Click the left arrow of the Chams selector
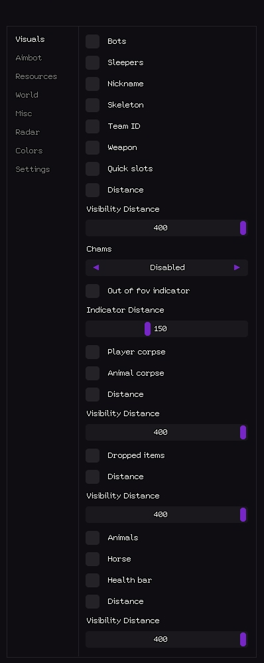The height and width of the screenshot is (663, 264). tap(96, 267)
